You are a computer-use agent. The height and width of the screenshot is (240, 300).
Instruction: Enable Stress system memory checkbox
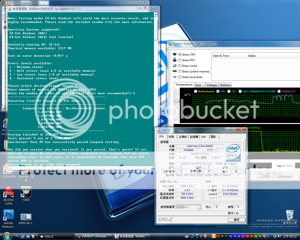coord(180,71)
